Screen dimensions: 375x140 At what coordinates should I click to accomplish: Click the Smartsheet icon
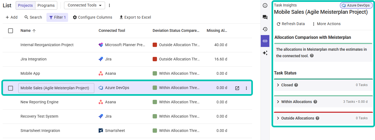(x=101, y=131)
